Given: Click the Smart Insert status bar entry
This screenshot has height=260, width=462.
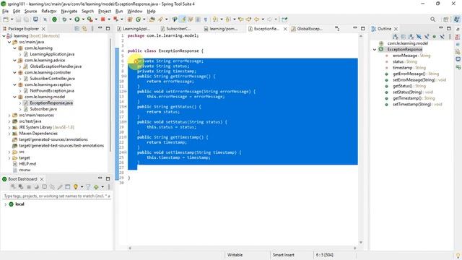Looking at the screenshot, I should click(x=283, y=255).
